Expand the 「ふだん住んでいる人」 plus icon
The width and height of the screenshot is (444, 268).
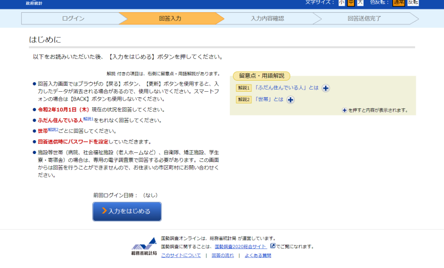tap(326, 88)
